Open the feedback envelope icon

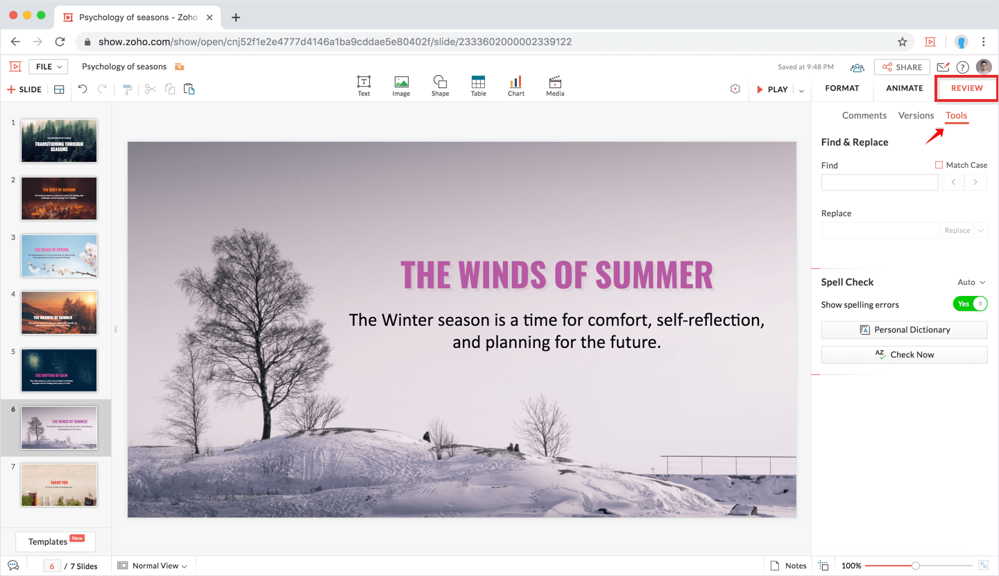[943, 67]
